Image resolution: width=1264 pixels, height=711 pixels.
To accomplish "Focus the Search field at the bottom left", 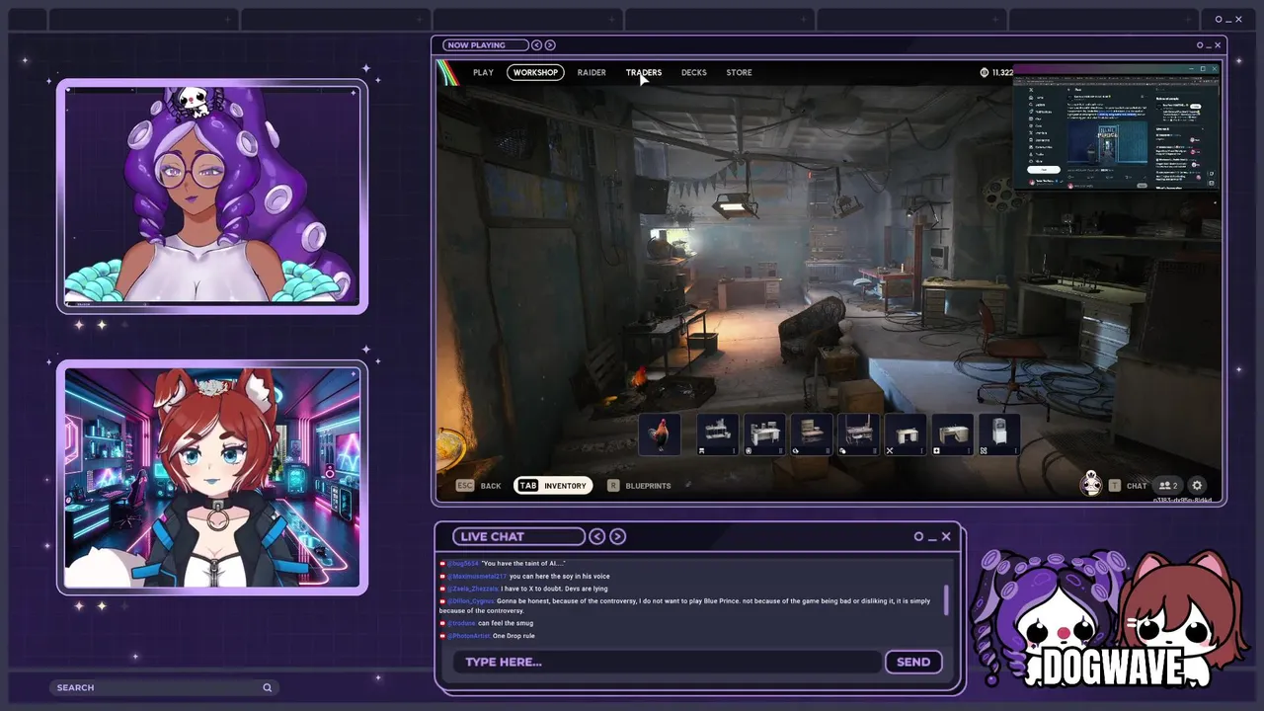I will pos(163,687).
